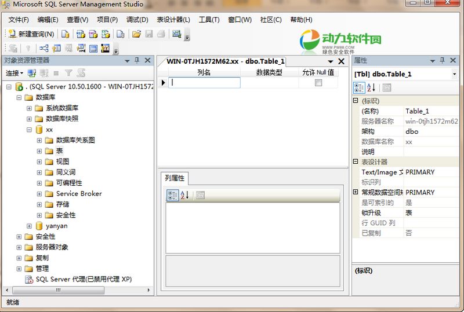Click the Manage XML Indexes icon
Screen dimensions: 464x312
pos(81,48)
